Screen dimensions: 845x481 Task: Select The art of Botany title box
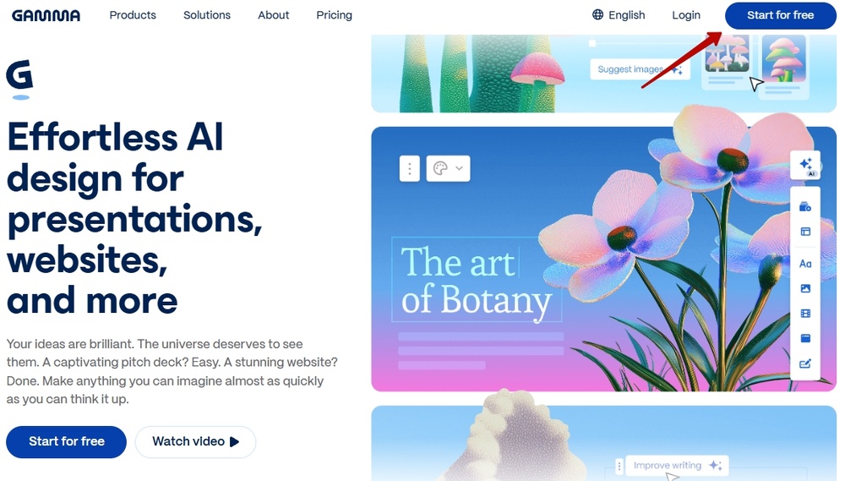[x=477, y=279]
